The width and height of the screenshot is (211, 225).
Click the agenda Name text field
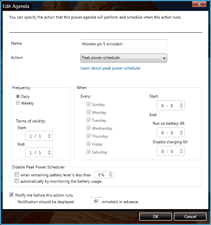(x=124, y=44)
